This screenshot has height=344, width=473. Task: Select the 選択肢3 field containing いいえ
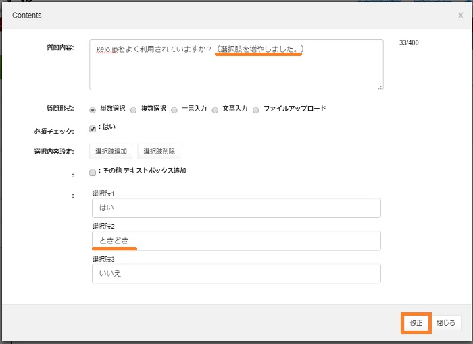point(236,273)
